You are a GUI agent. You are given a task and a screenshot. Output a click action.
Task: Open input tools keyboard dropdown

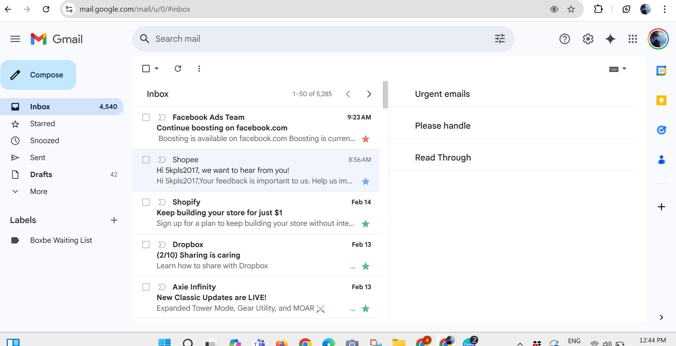point(624,69)
